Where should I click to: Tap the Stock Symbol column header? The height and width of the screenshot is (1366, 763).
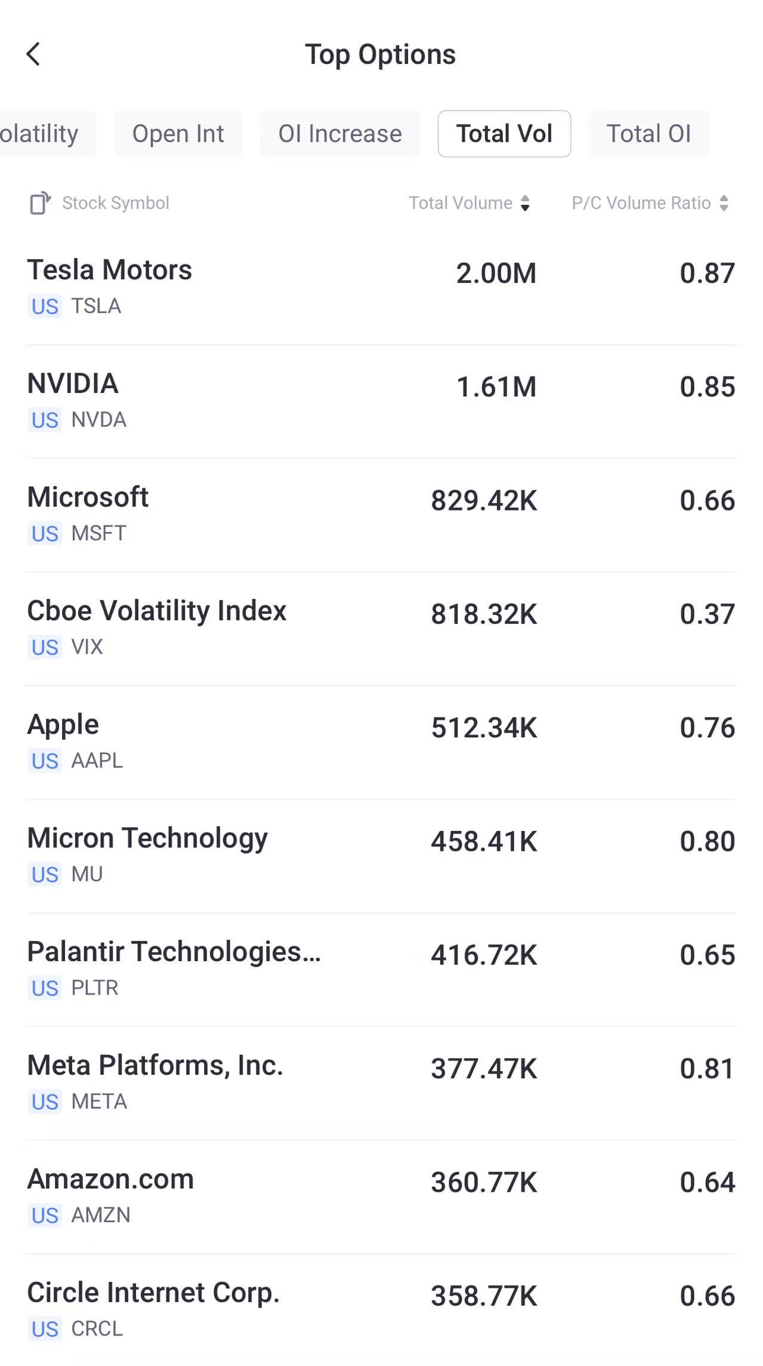pos(116,203)
